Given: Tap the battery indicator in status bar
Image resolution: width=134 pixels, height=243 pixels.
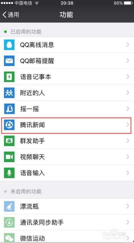Looking at the screenshot, I should [128, 3].
